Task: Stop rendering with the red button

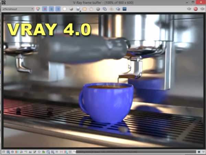Action: click(196, 9)
